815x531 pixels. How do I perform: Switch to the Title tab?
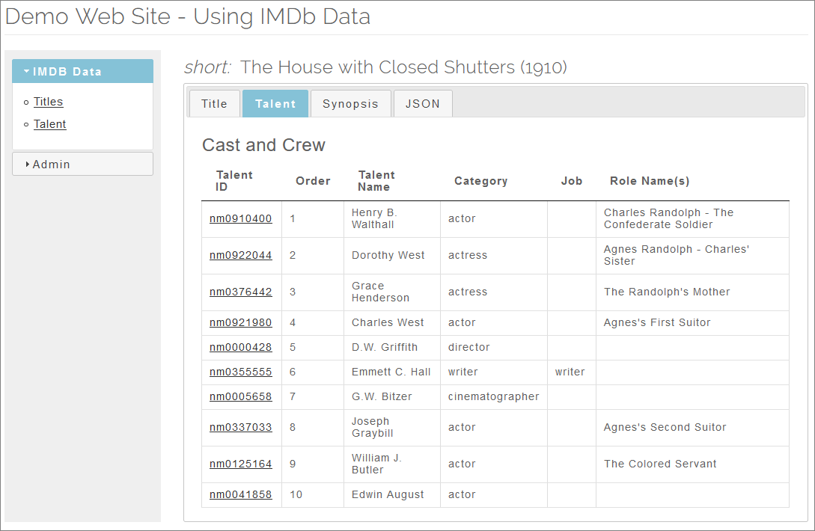[x=215, y=103]
